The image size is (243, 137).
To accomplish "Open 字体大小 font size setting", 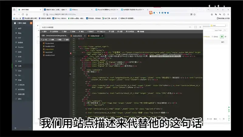I will 101,31.
